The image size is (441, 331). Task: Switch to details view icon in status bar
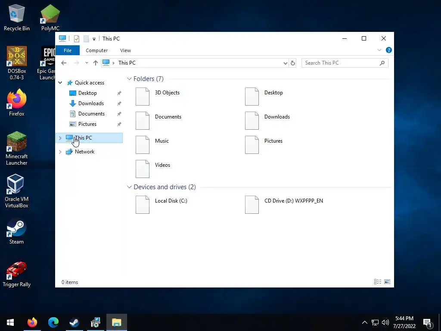pyautogui.click(x=378, y=282)
